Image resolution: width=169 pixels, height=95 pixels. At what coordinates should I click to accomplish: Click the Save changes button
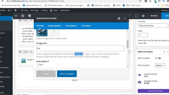(67, 74)
